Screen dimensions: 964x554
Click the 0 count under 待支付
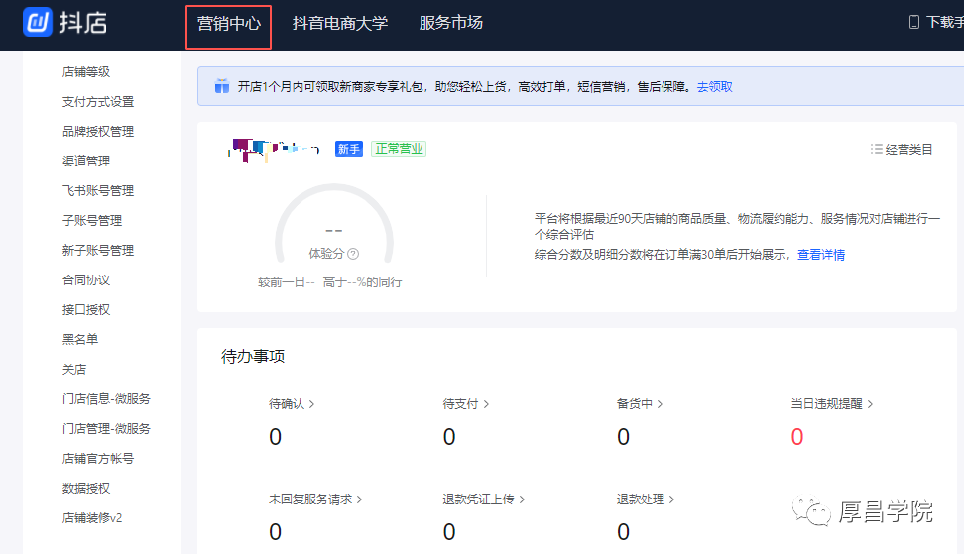(x=449, y=437)
